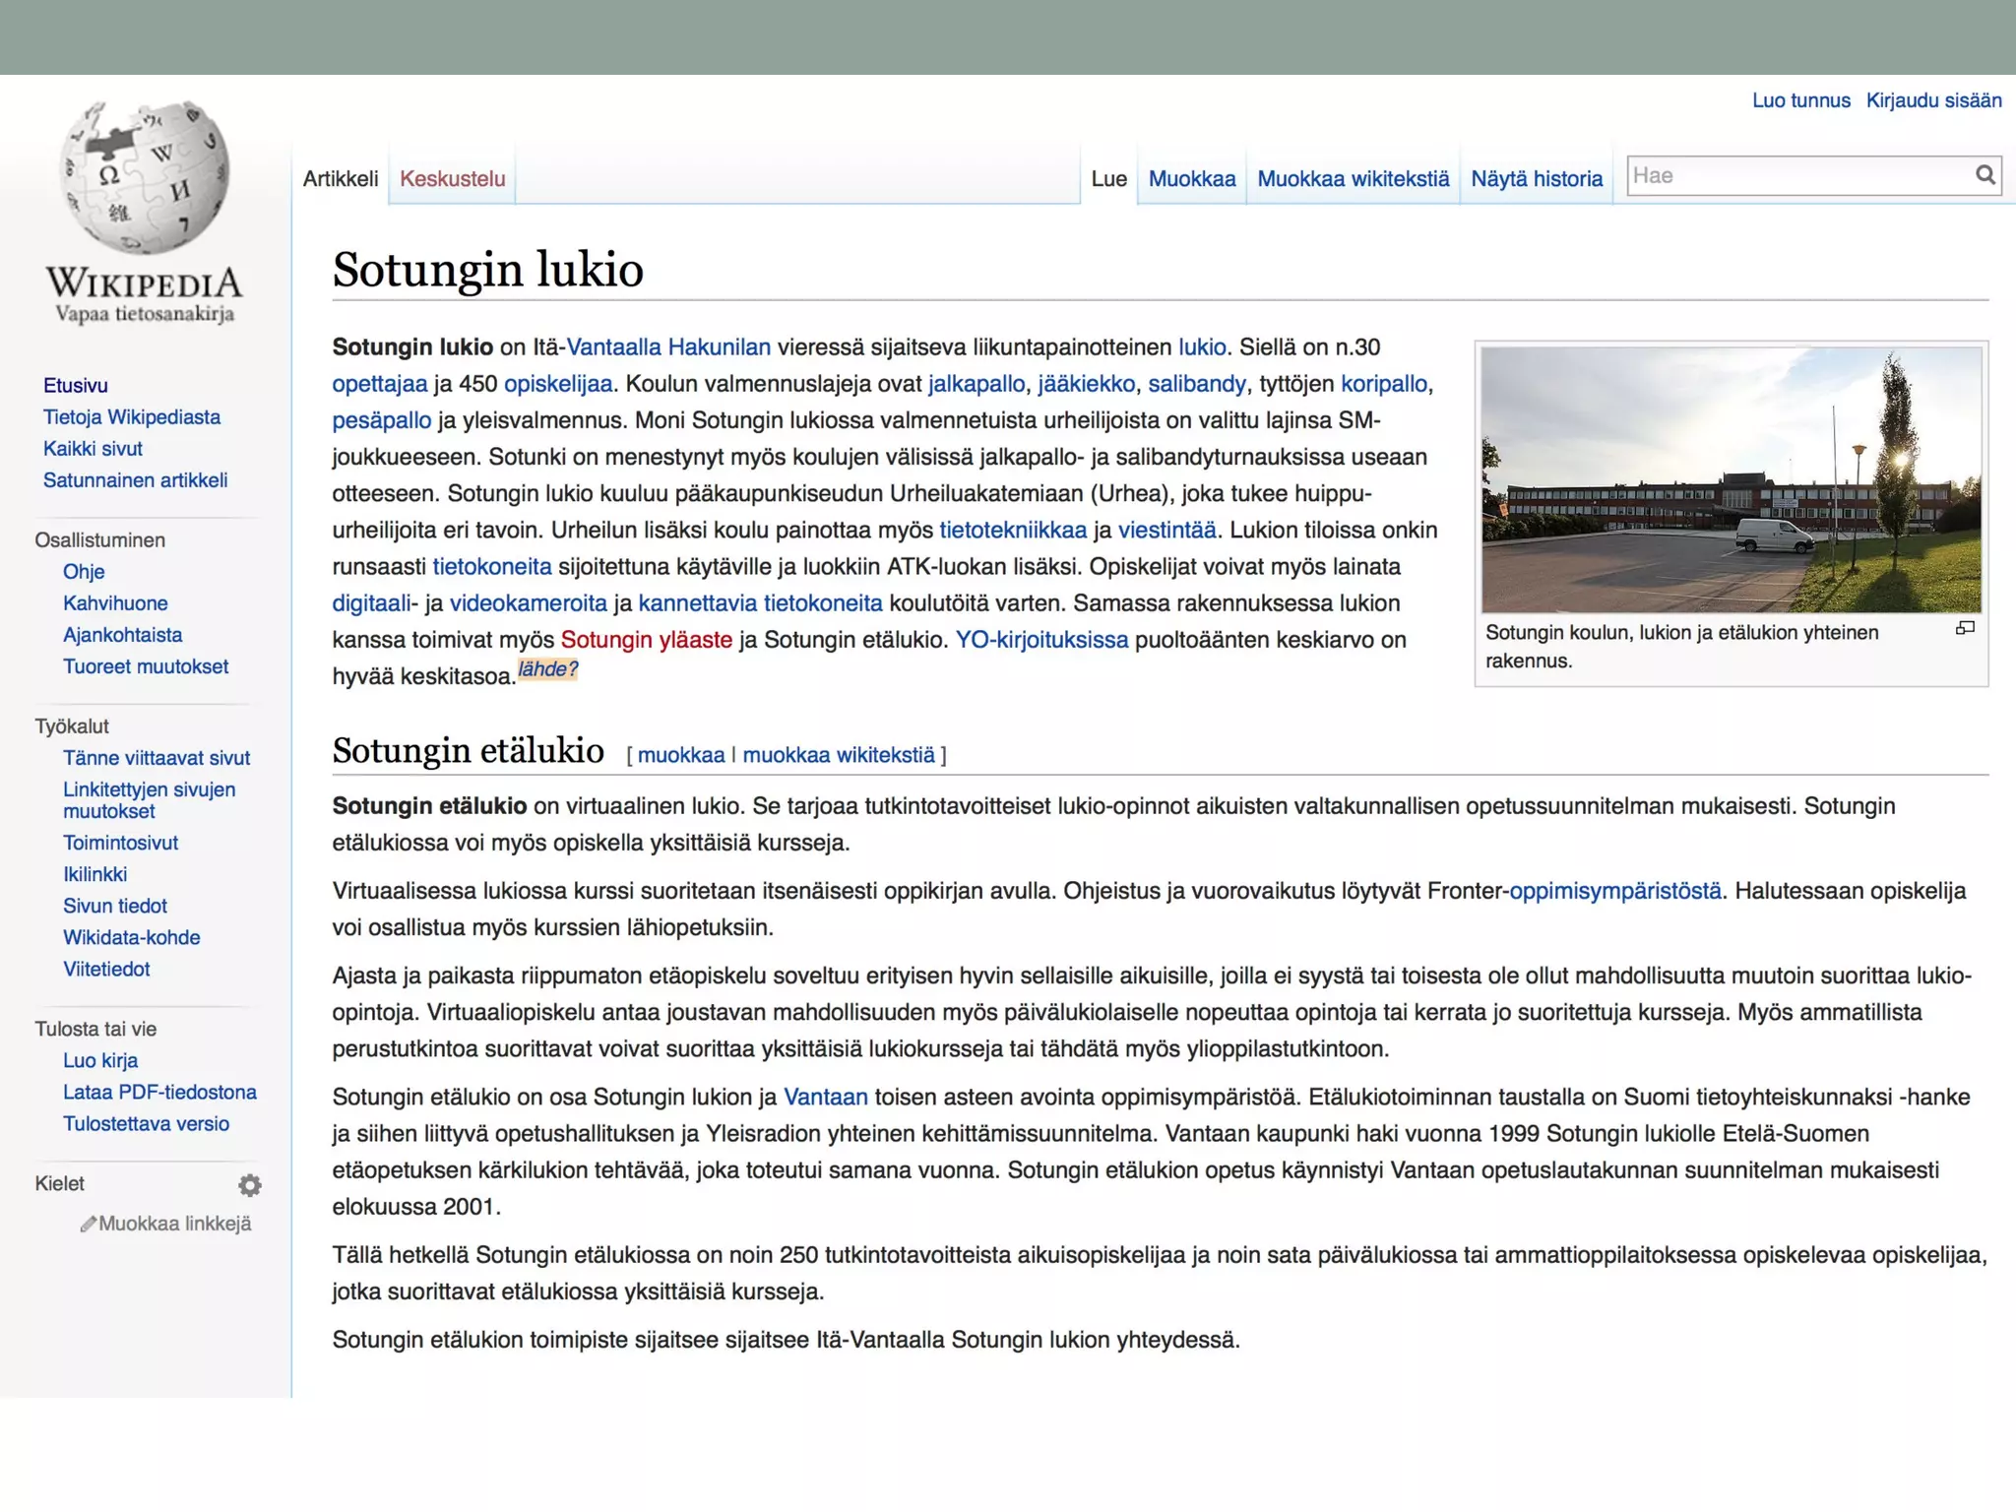
Task: Click the search magnifier icon
Action: (x=1984, y=175)
